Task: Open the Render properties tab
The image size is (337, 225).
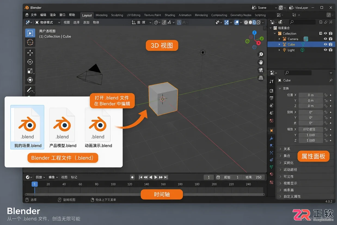Action: click(x=271, y=91)
